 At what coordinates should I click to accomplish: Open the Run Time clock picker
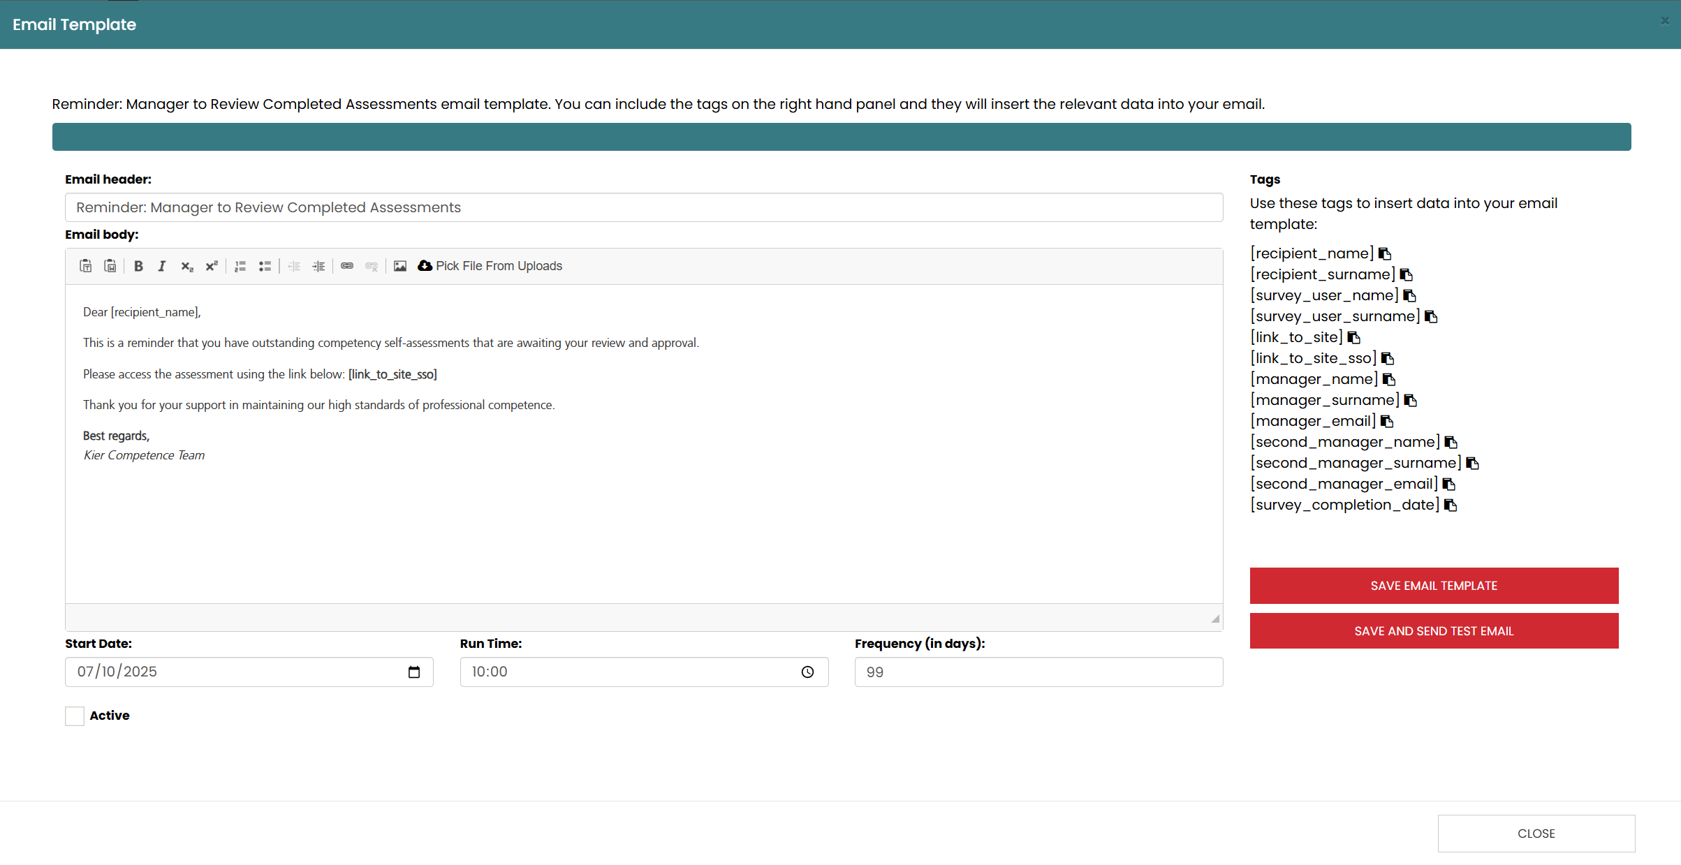(x=807, y=672)
